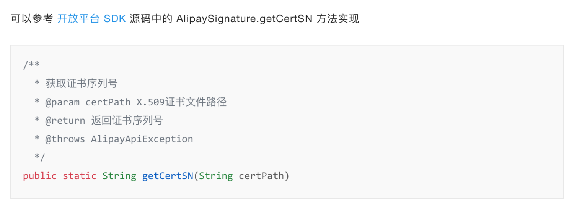The width and height of the screenshot is (574, 207).
Task: Click the getCertSN method name in code
Action: pos(168,176)
